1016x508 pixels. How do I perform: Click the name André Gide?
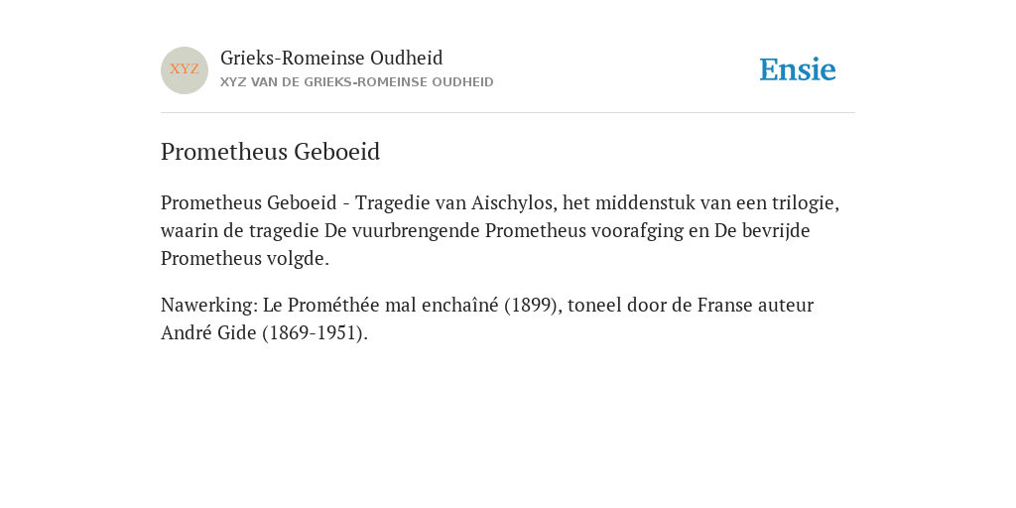pyautogui.click(x=208, y=333)
